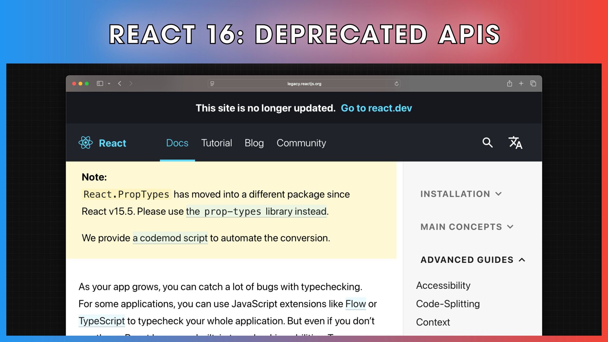
Task: Click the Safari sidebar toggle icon
Action: click(x=100, y=84)
